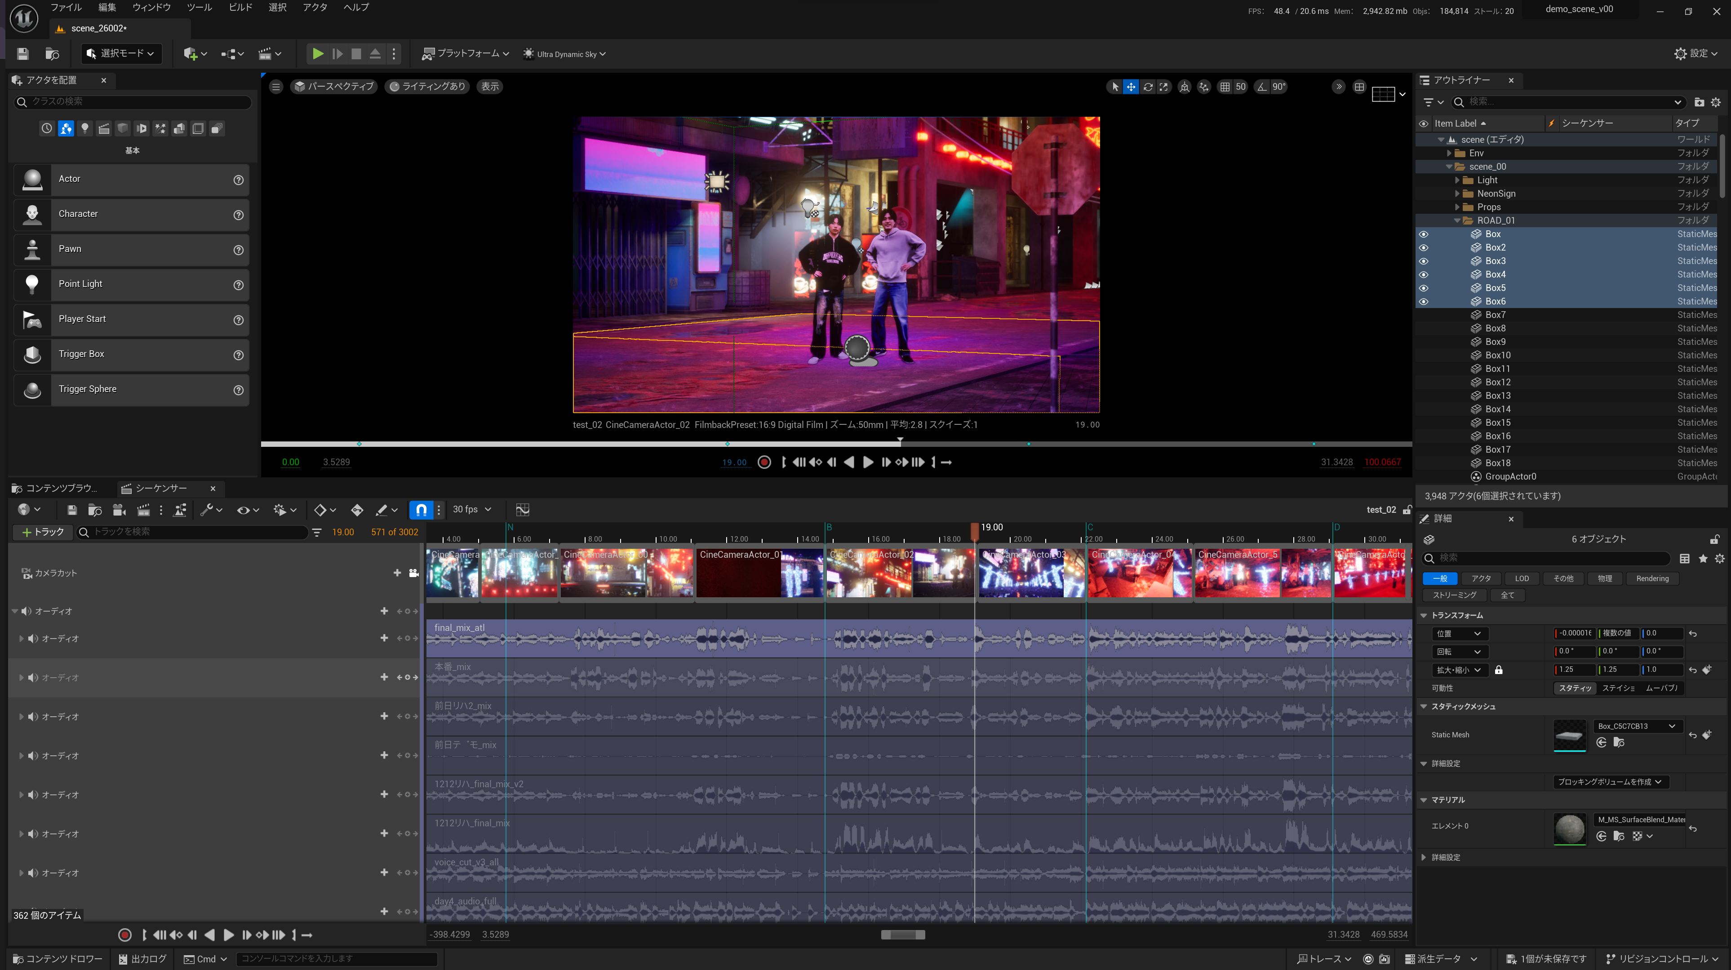1731x970 pixels.
Task: Select the CineCameraActor_01 camera cut thumbnail
Action: tap(759, 573)
